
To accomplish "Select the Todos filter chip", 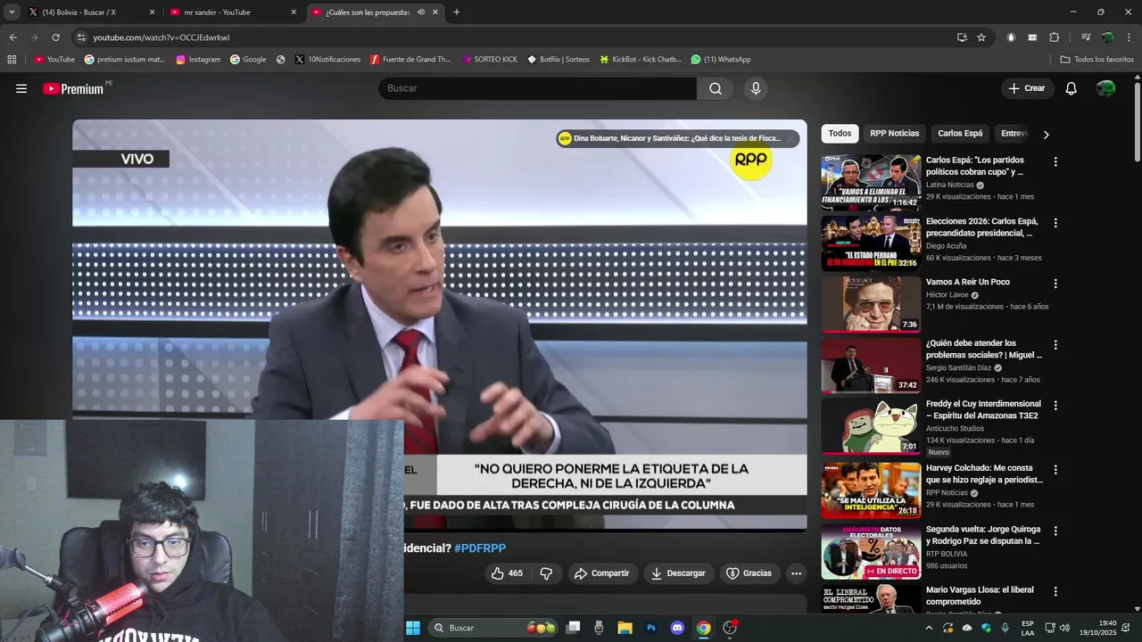I will tap(840, 134).
